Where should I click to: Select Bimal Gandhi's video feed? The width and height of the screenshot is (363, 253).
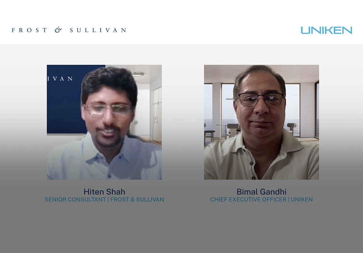tap(261, 122)
